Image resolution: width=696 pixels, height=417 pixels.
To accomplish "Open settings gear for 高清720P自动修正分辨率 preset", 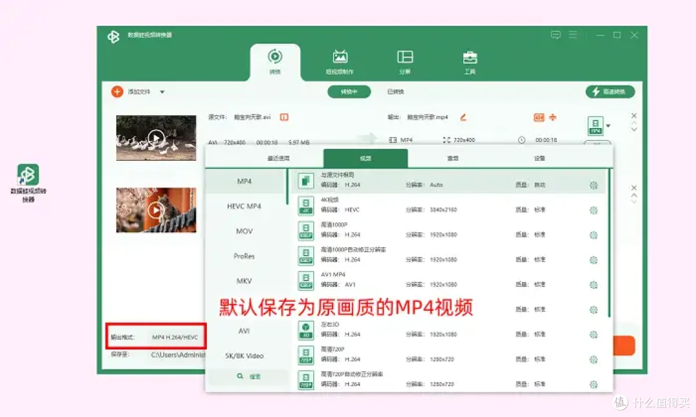I will click(x=594, y=384).
